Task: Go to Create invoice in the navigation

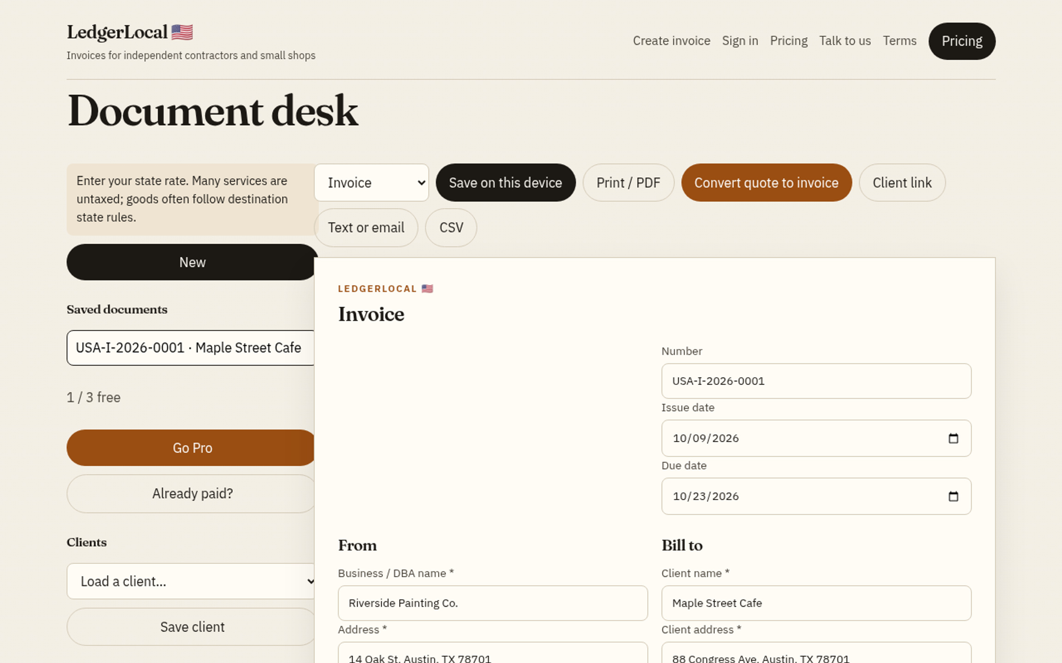Action: (x=672, y=41)
